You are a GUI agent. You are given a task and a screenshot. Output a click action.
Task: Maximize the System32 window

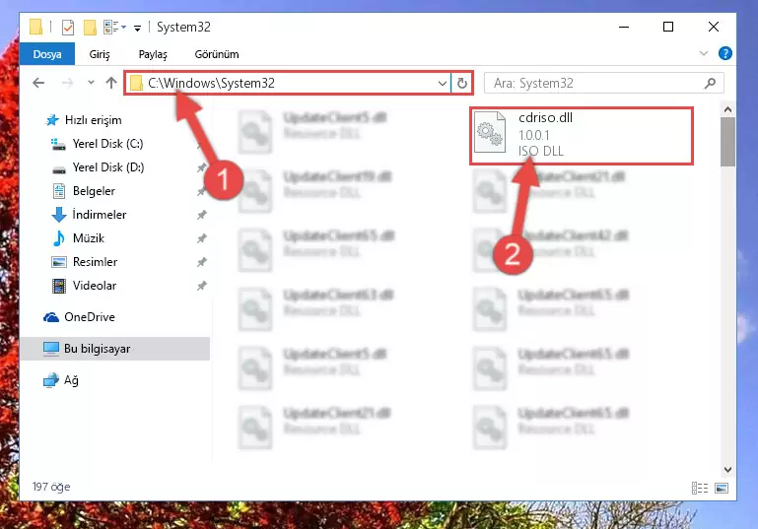668,27
